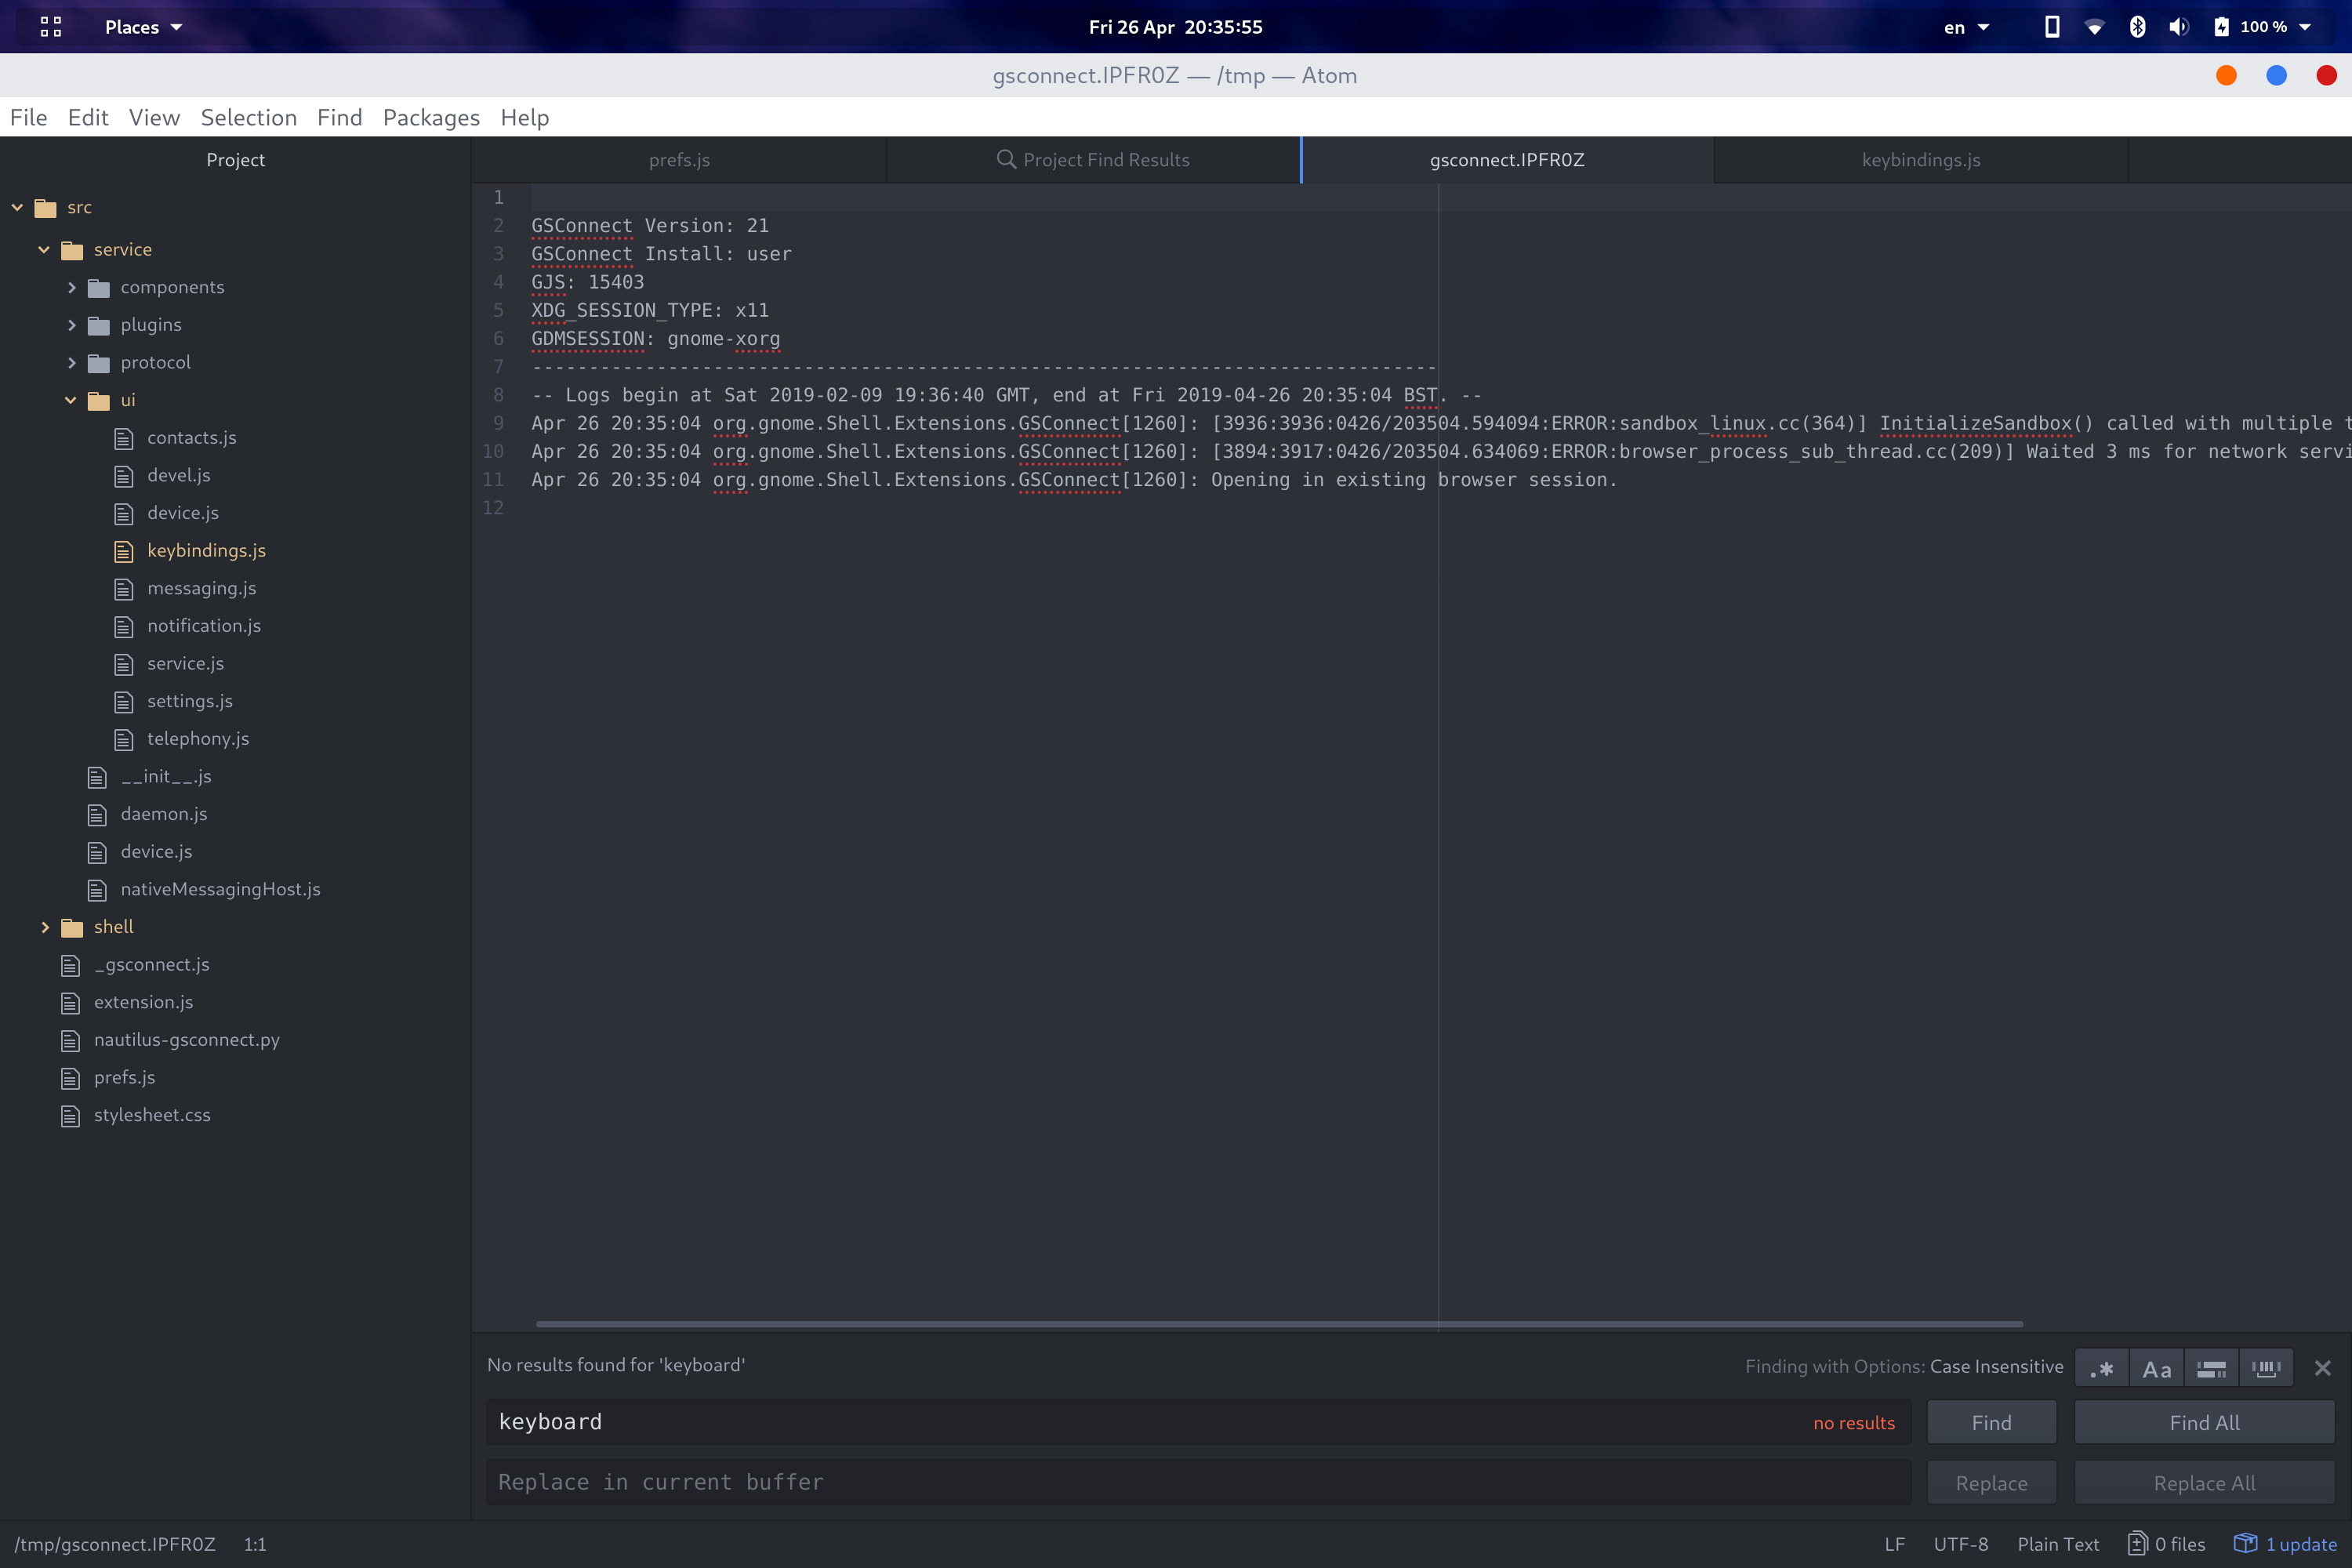Image resolution: width=2352 pixels, height=1568 pixels.
Task: Click the Replace All button
Action: [x=2204, y=1483]
